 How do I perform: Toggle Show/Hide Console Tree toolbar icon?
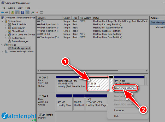coord(17,13)
